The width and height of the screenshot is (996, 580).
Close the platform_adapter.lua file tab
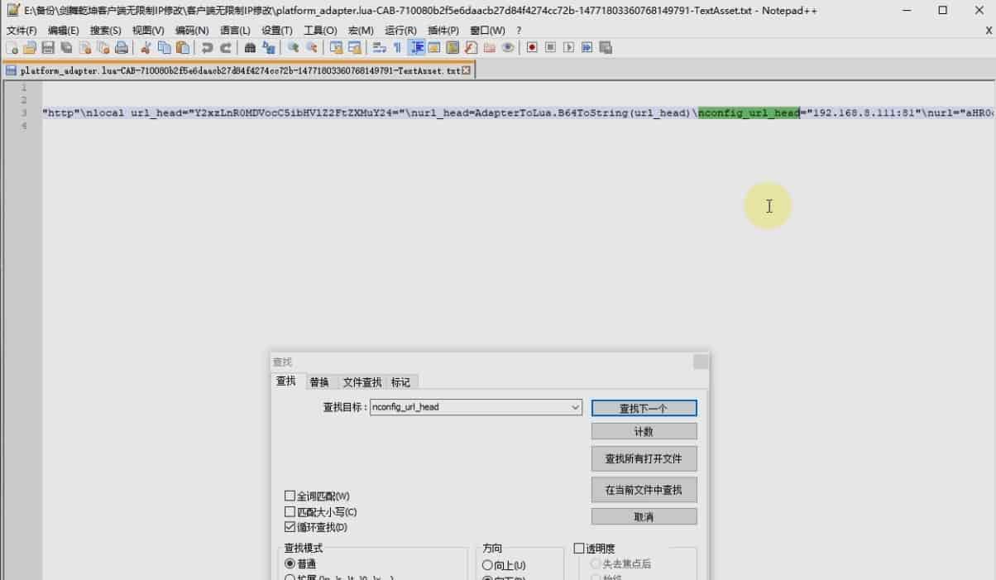466,71
